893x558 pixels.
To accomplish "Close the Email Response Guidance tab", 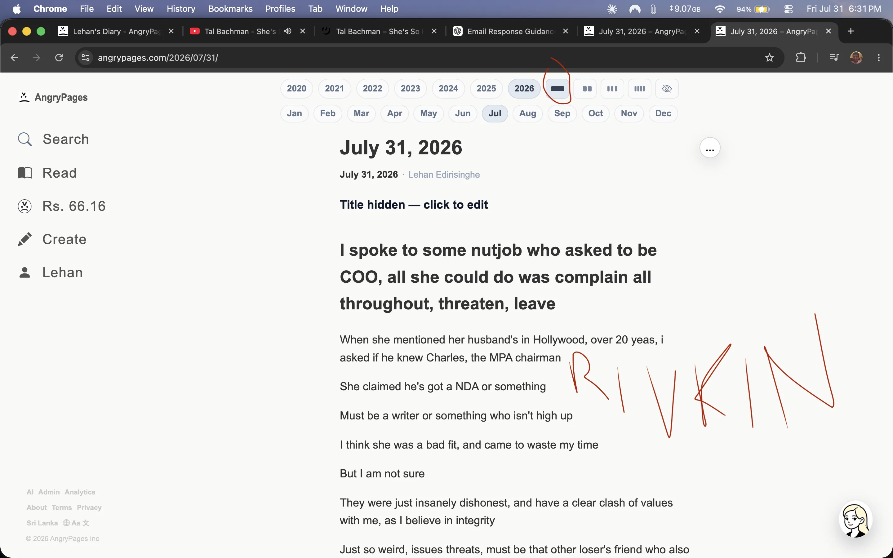I will [565, 31].
